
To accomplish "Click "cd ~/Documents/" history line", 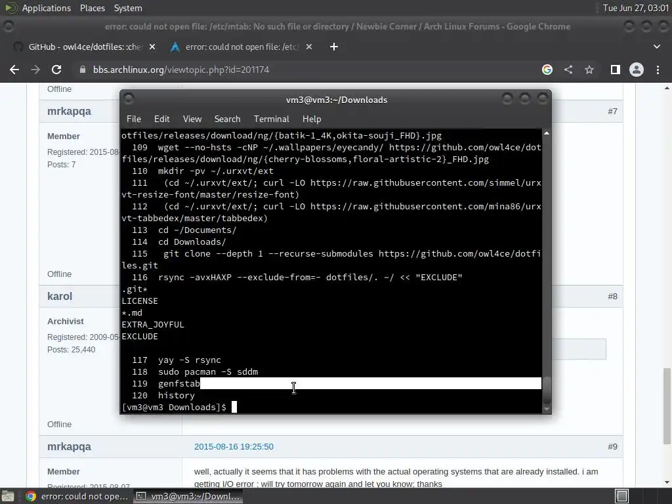I will coord(197,230).
